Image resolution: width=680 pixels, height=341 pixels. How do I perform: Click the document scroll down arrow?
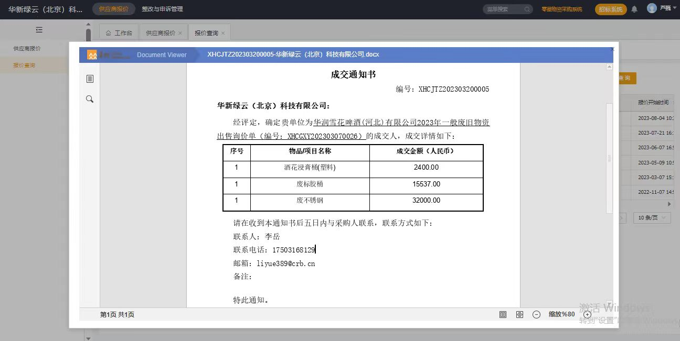(609, 303)
